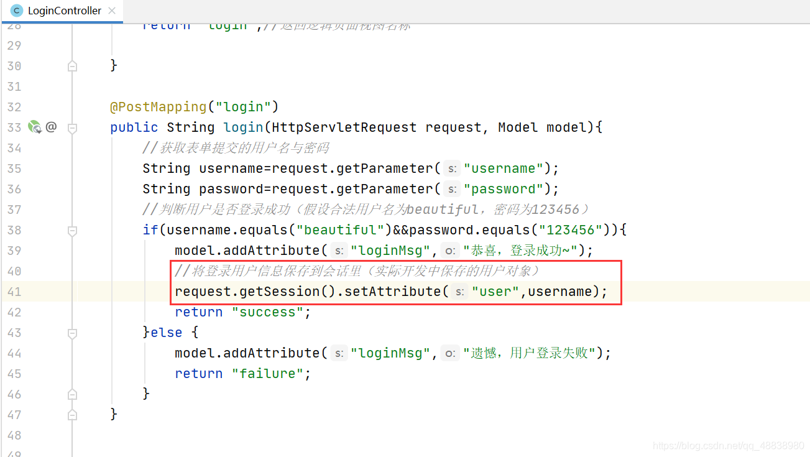Click addAttribute call on line 39

click(x=272, y=251)
